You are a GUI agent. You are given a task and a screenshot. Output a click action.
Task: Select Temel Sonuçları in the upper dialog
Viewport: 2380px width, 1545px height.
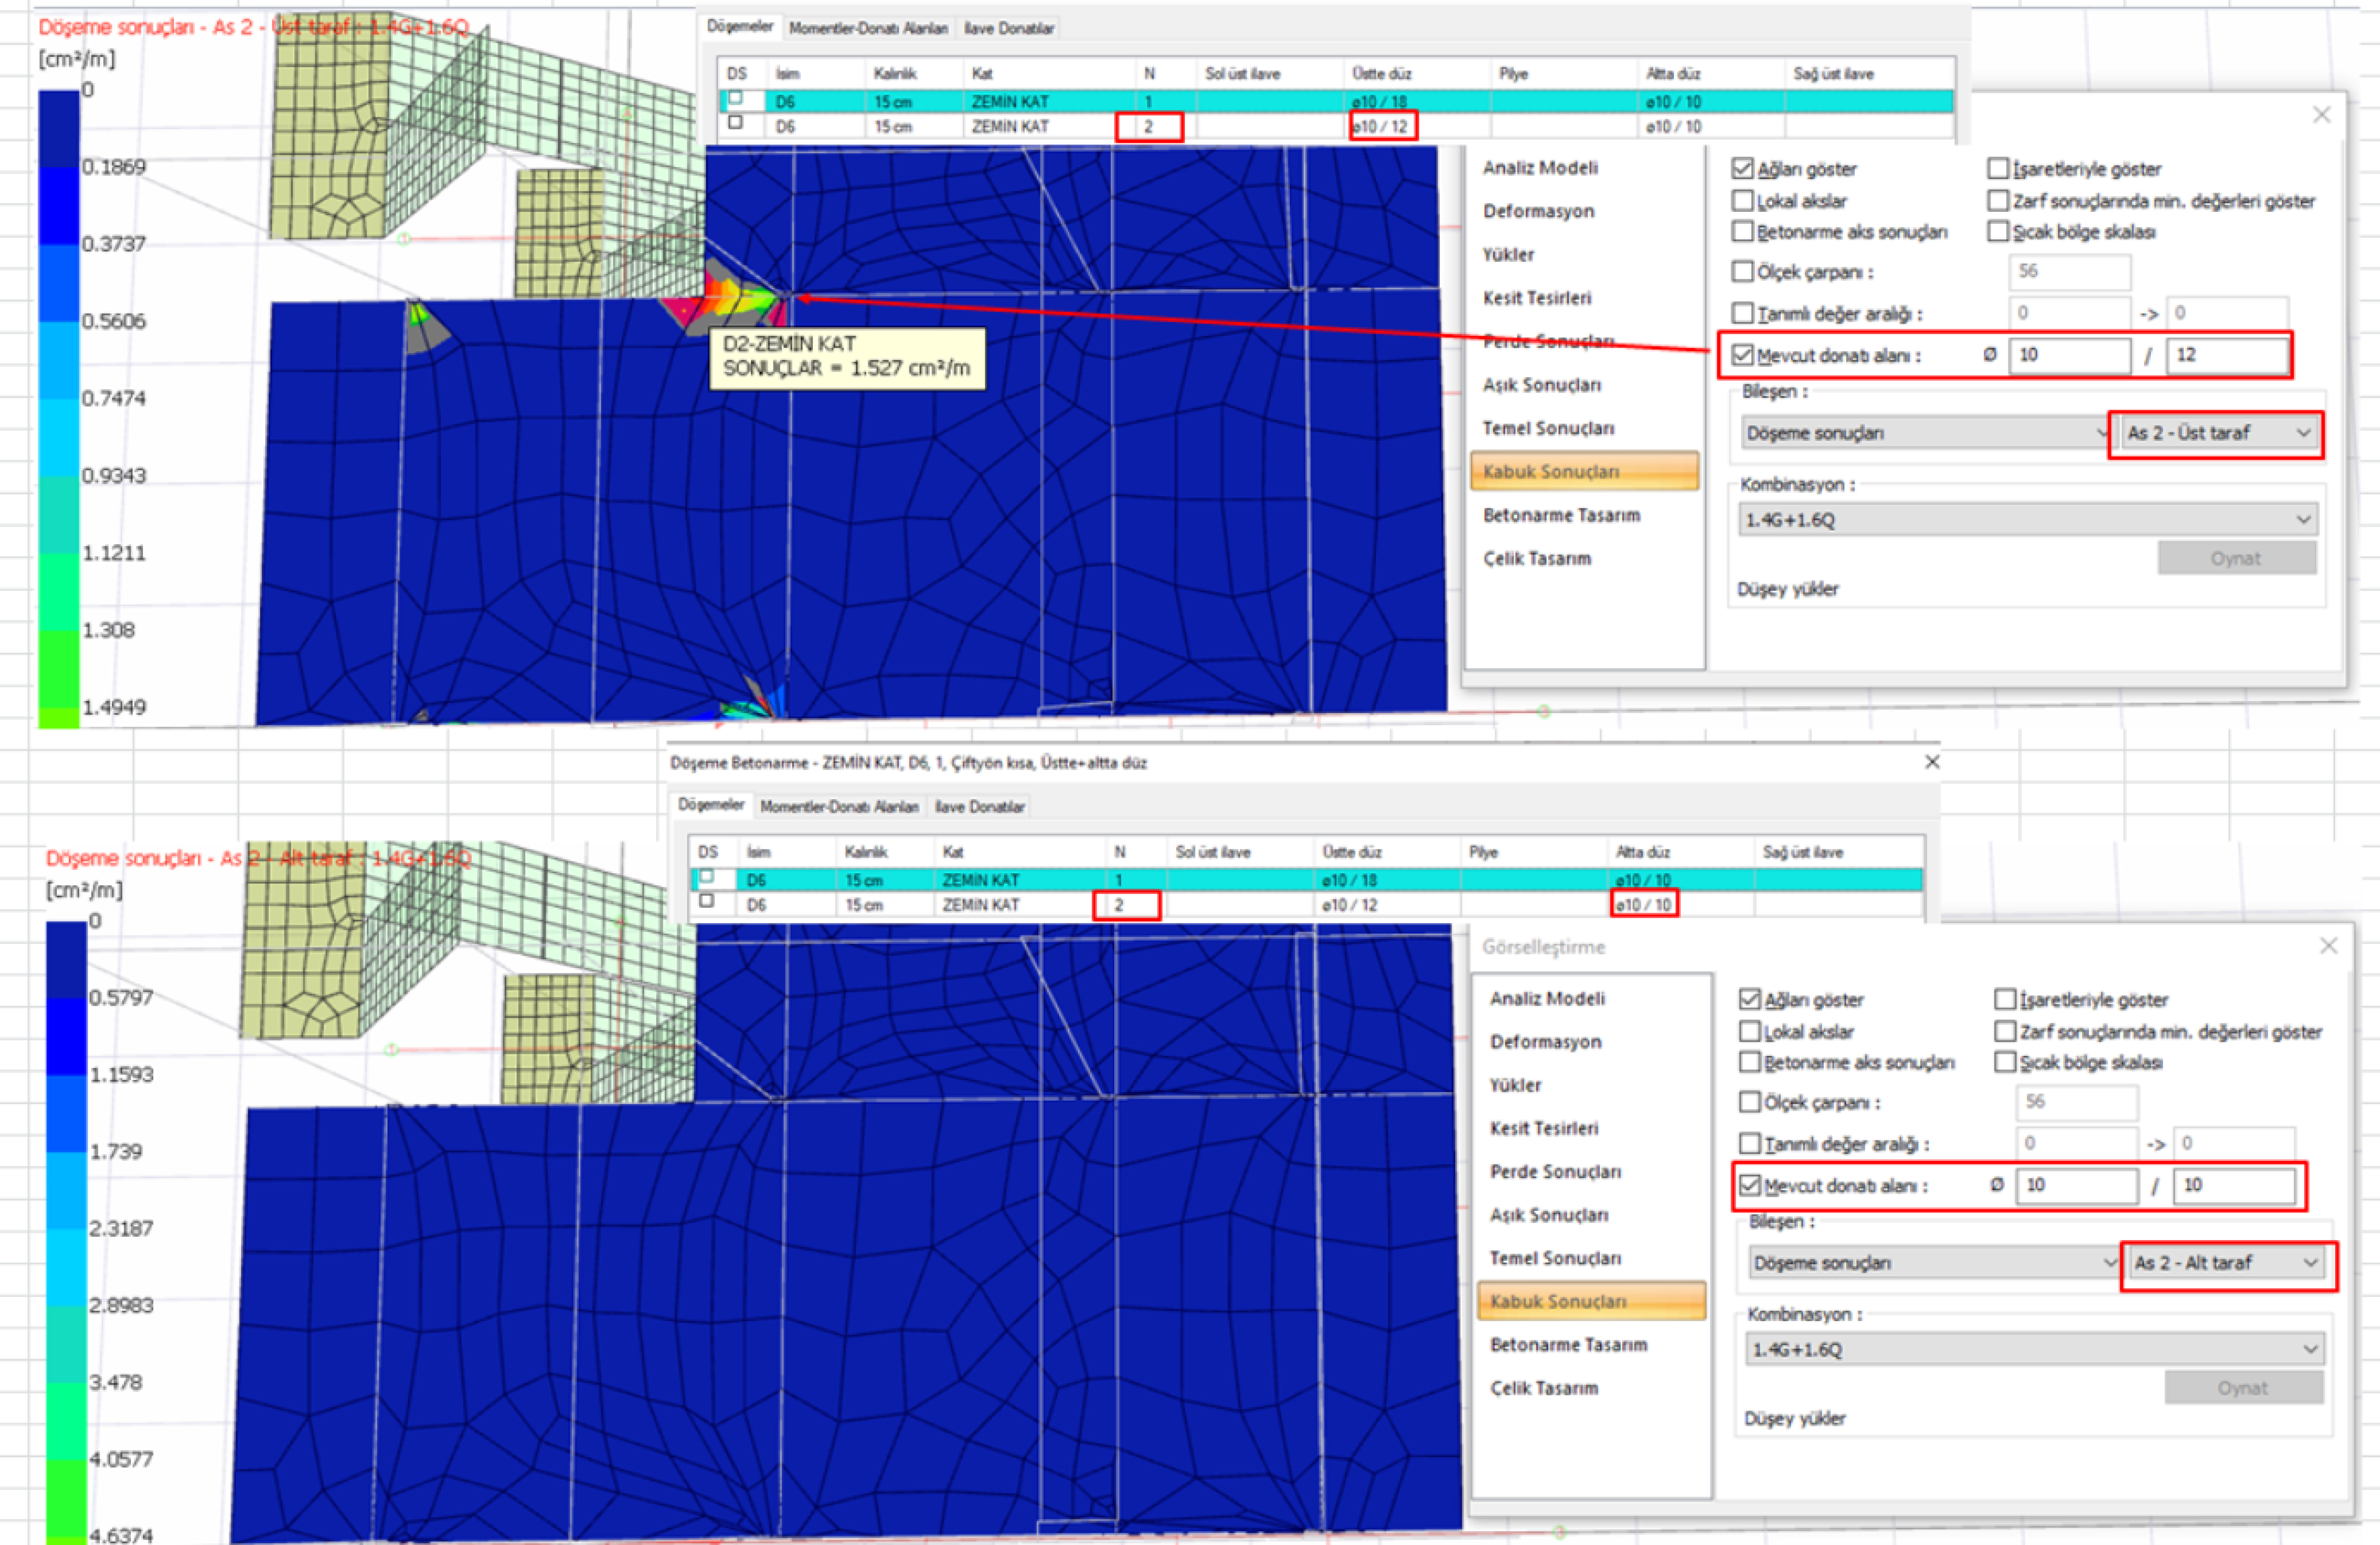tap(1548, 428)
